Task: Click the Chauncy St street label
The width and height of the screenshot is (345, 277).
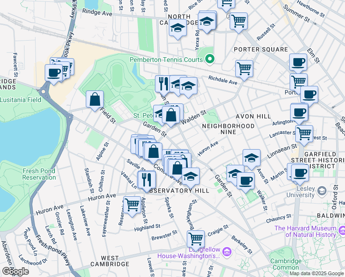Action: (279, 218)
